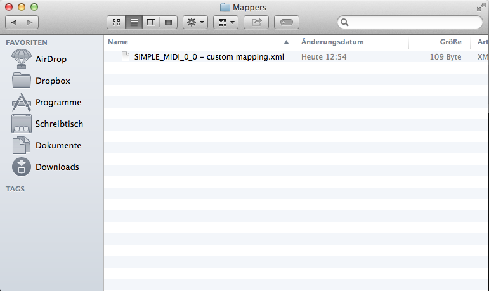Toggle the Name sort direction arrow
This screenshot has width=489, height=291.
(286, 42)
